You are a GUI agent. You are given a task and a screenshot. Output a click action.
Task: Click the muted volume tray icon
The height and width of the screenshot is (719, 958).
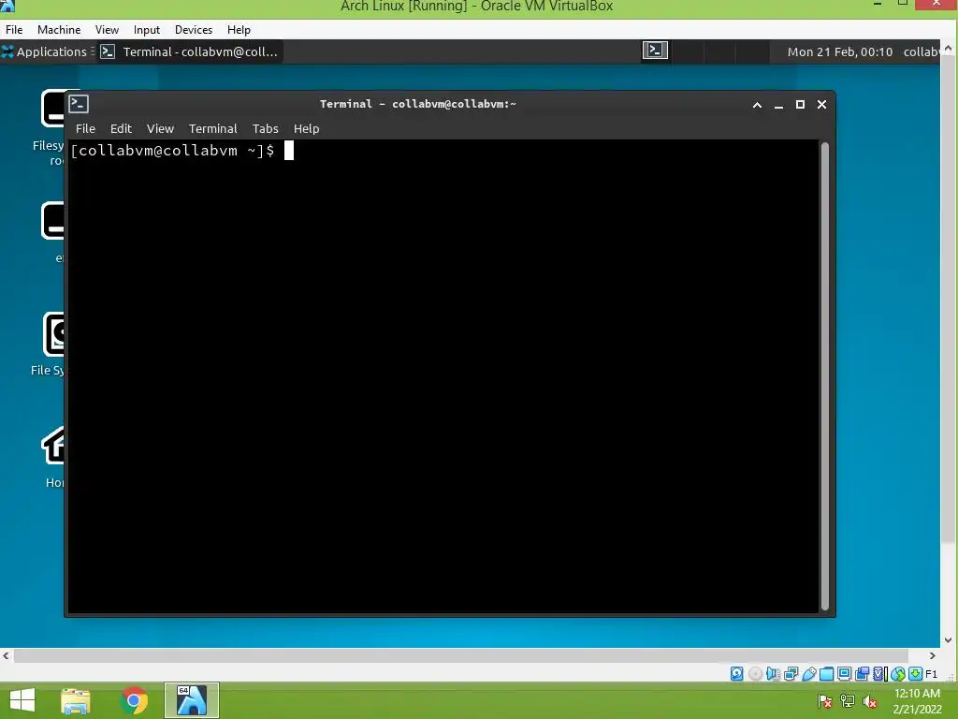[x=870, y=701]
